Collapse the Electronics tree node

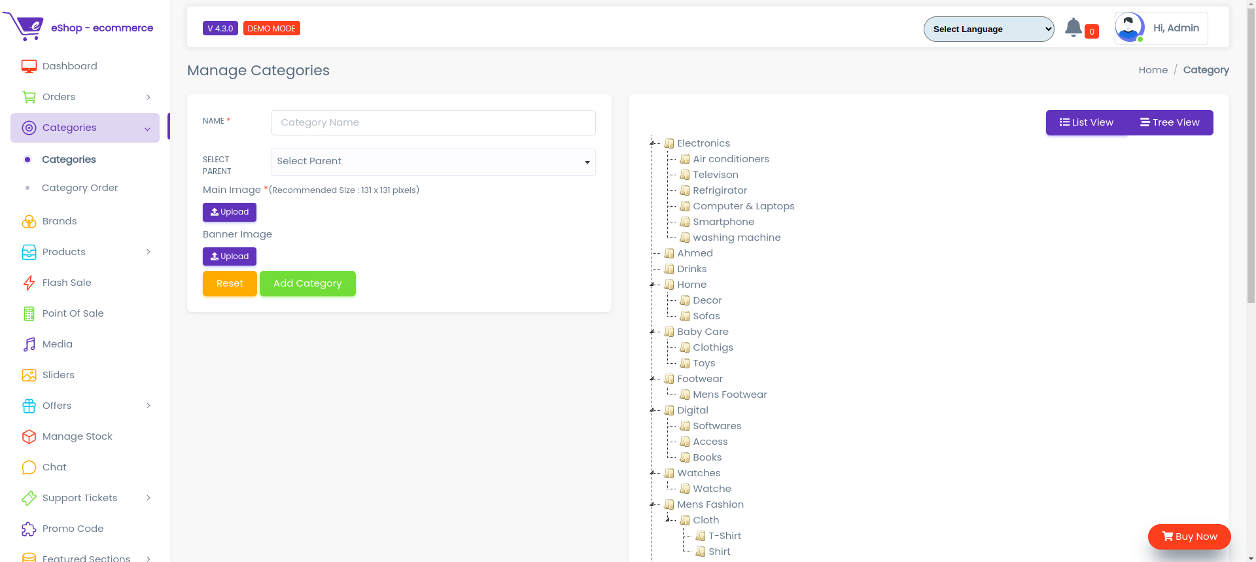[x=652, y=143]
